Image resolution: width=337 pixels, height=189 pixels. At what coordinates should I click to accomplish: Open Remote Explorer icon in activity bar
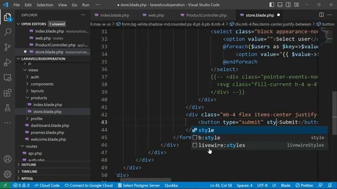7,78
